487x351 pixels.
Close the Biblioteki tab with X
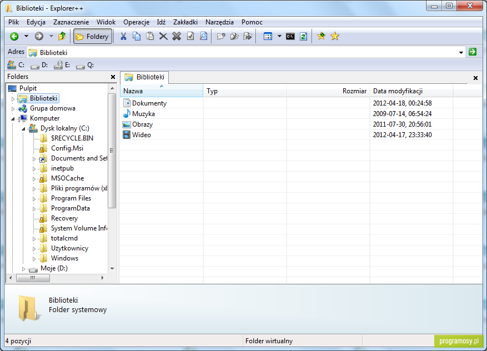(475, 78)
